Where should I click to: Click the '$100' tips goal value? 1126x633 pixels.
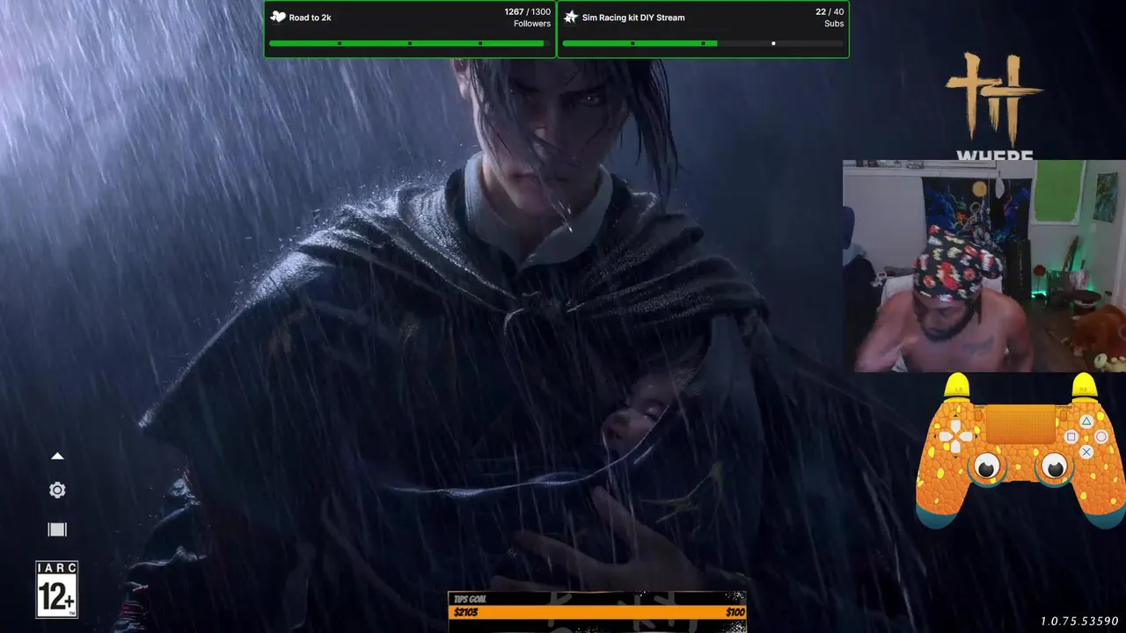tap(735, 612)
